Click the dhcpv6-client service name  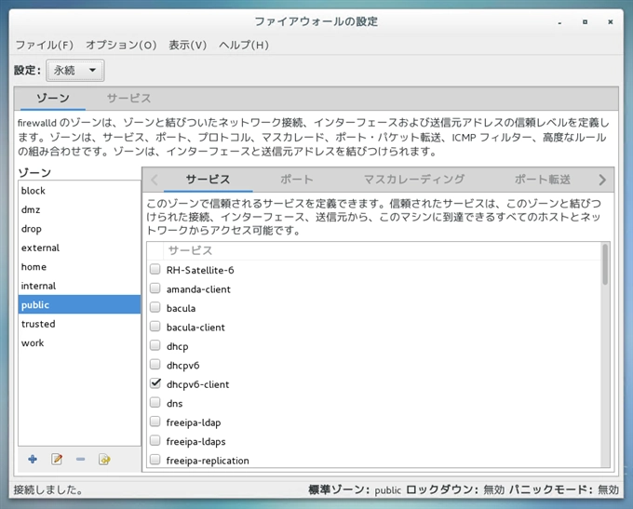coord(197,384)
